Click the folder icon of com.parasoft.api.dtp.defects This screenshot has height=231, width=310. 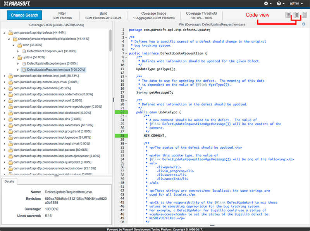pyautogui.click(x=10, y=33)
